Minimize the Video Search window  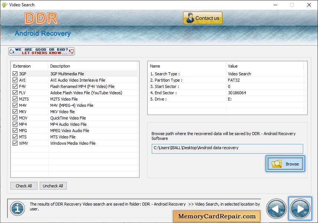coord(275,5)
